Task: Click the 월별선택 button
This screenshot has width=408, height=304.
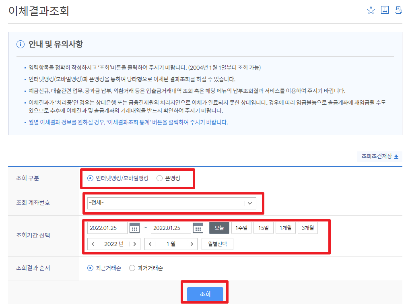Action: pyautogui.click(x=217, y=244)
